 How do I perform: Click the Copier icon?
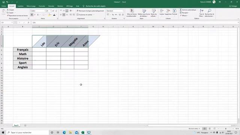(x=7, y=13)
